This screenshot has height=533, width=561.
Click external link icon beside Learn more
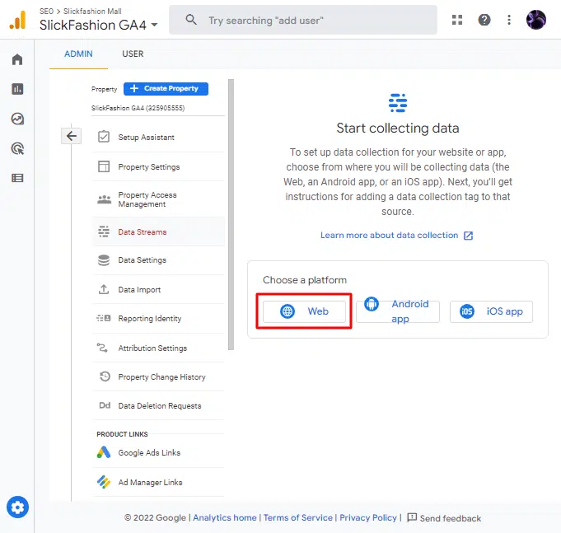click(x=469, y=236)
